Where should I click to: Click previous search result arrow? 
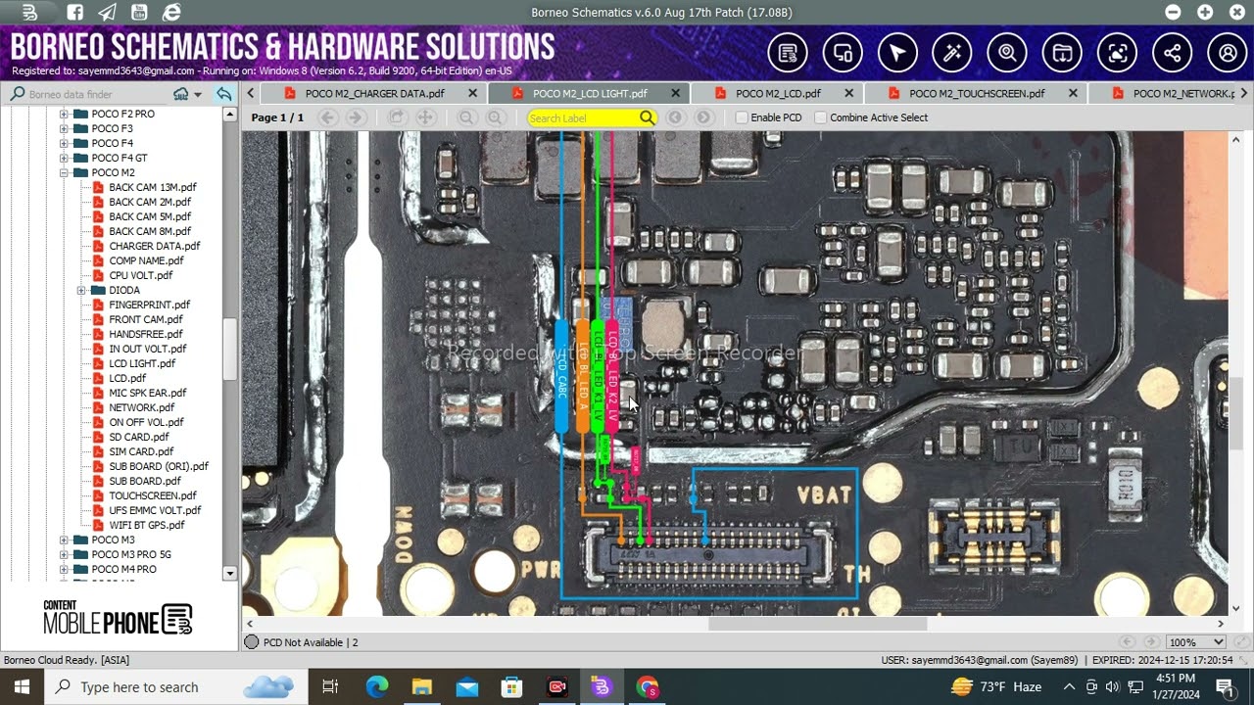click(675, 117)
